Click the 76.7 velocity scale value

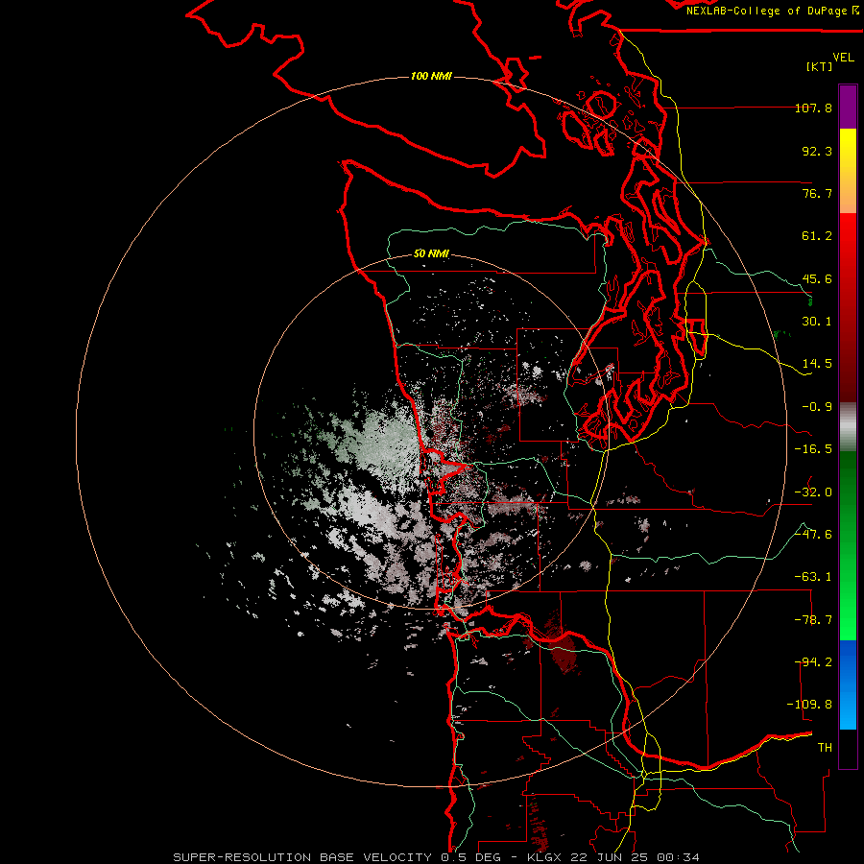click(817, 193)
